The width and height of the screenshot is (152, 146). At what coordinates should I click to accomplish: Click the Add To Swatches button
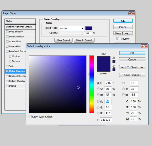(x=132, y=67)
